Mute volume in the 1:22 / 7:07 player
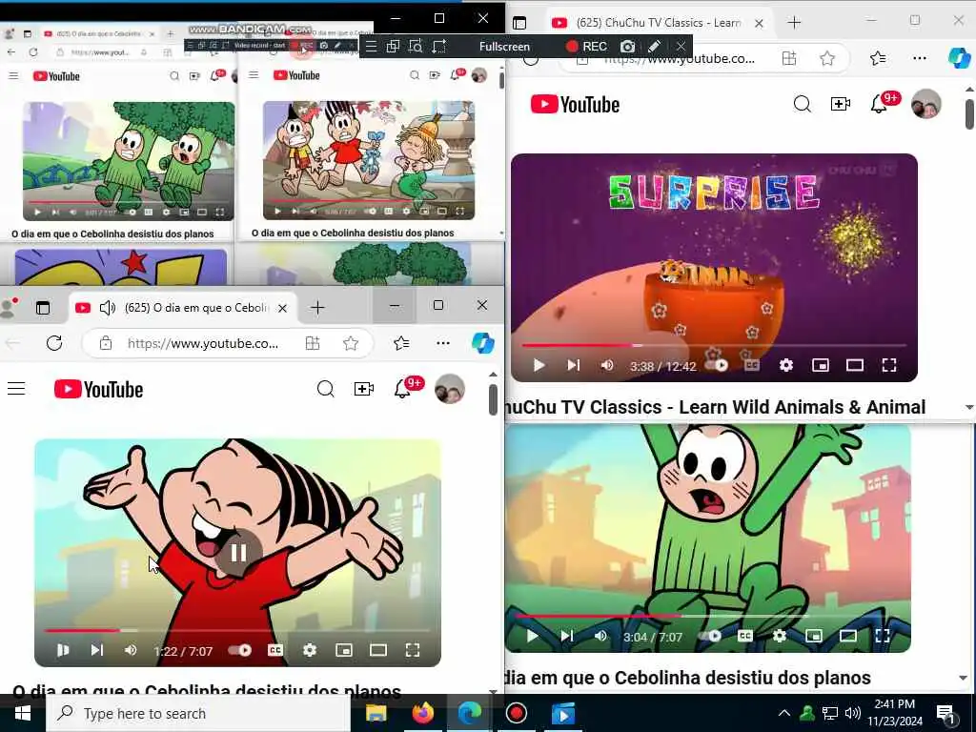The width and height of the screenshot is (976, 732). pos(131,650)
